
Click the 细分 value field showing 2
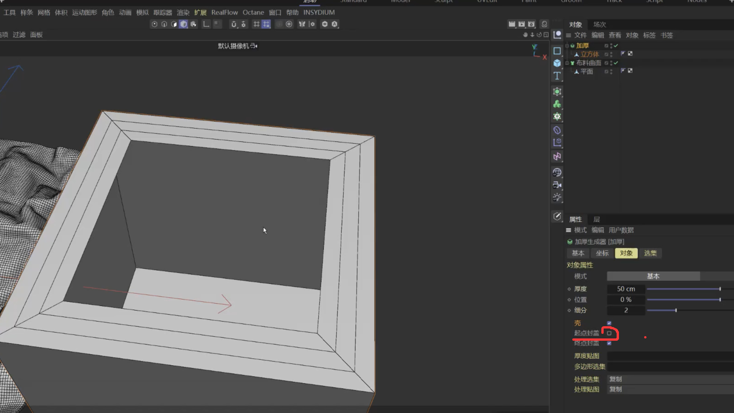(626, 310)
